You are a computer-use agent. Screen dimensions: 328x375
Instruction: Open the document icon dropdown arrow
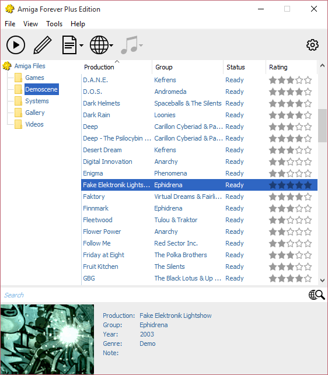click(x=81, y=45)
